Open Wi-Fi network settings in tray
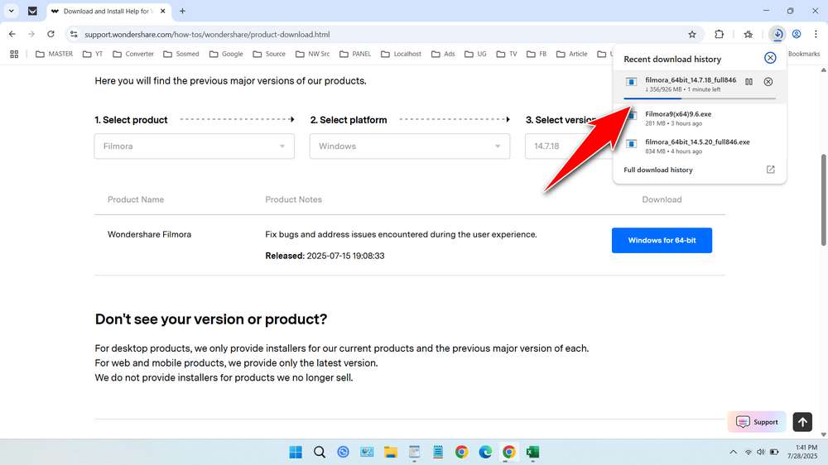Image resolution: width=828 pixels, height=465 pixels. click(x=748, y=452)
